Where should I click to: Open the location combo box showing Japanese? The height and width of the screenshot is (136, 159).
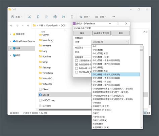[110, 42]
